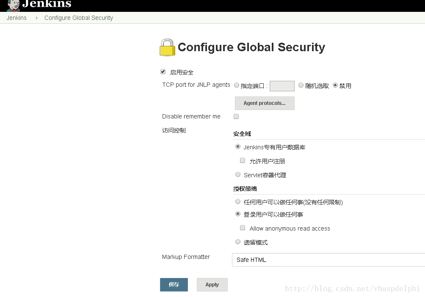Select the Servlet容器代理 radio option

click(238, 174)
